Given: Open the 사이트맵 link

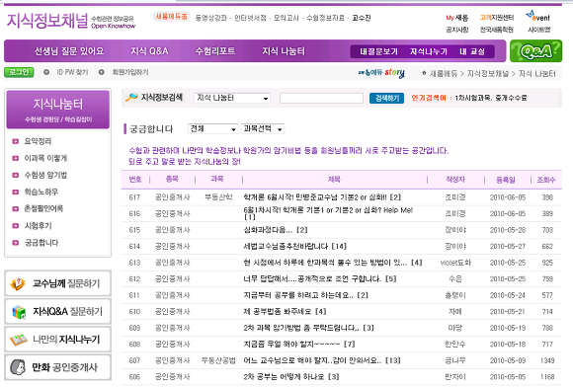Looking at the screenshot, I should pos(539,30).
